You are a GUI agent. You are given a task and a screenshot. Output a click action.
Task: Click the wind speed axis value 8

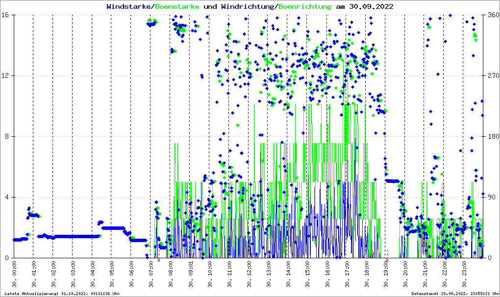(6, 136)
